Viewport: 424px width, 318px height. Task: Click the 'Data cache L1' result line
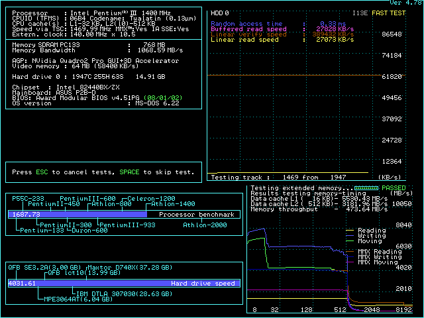point(319,199)
